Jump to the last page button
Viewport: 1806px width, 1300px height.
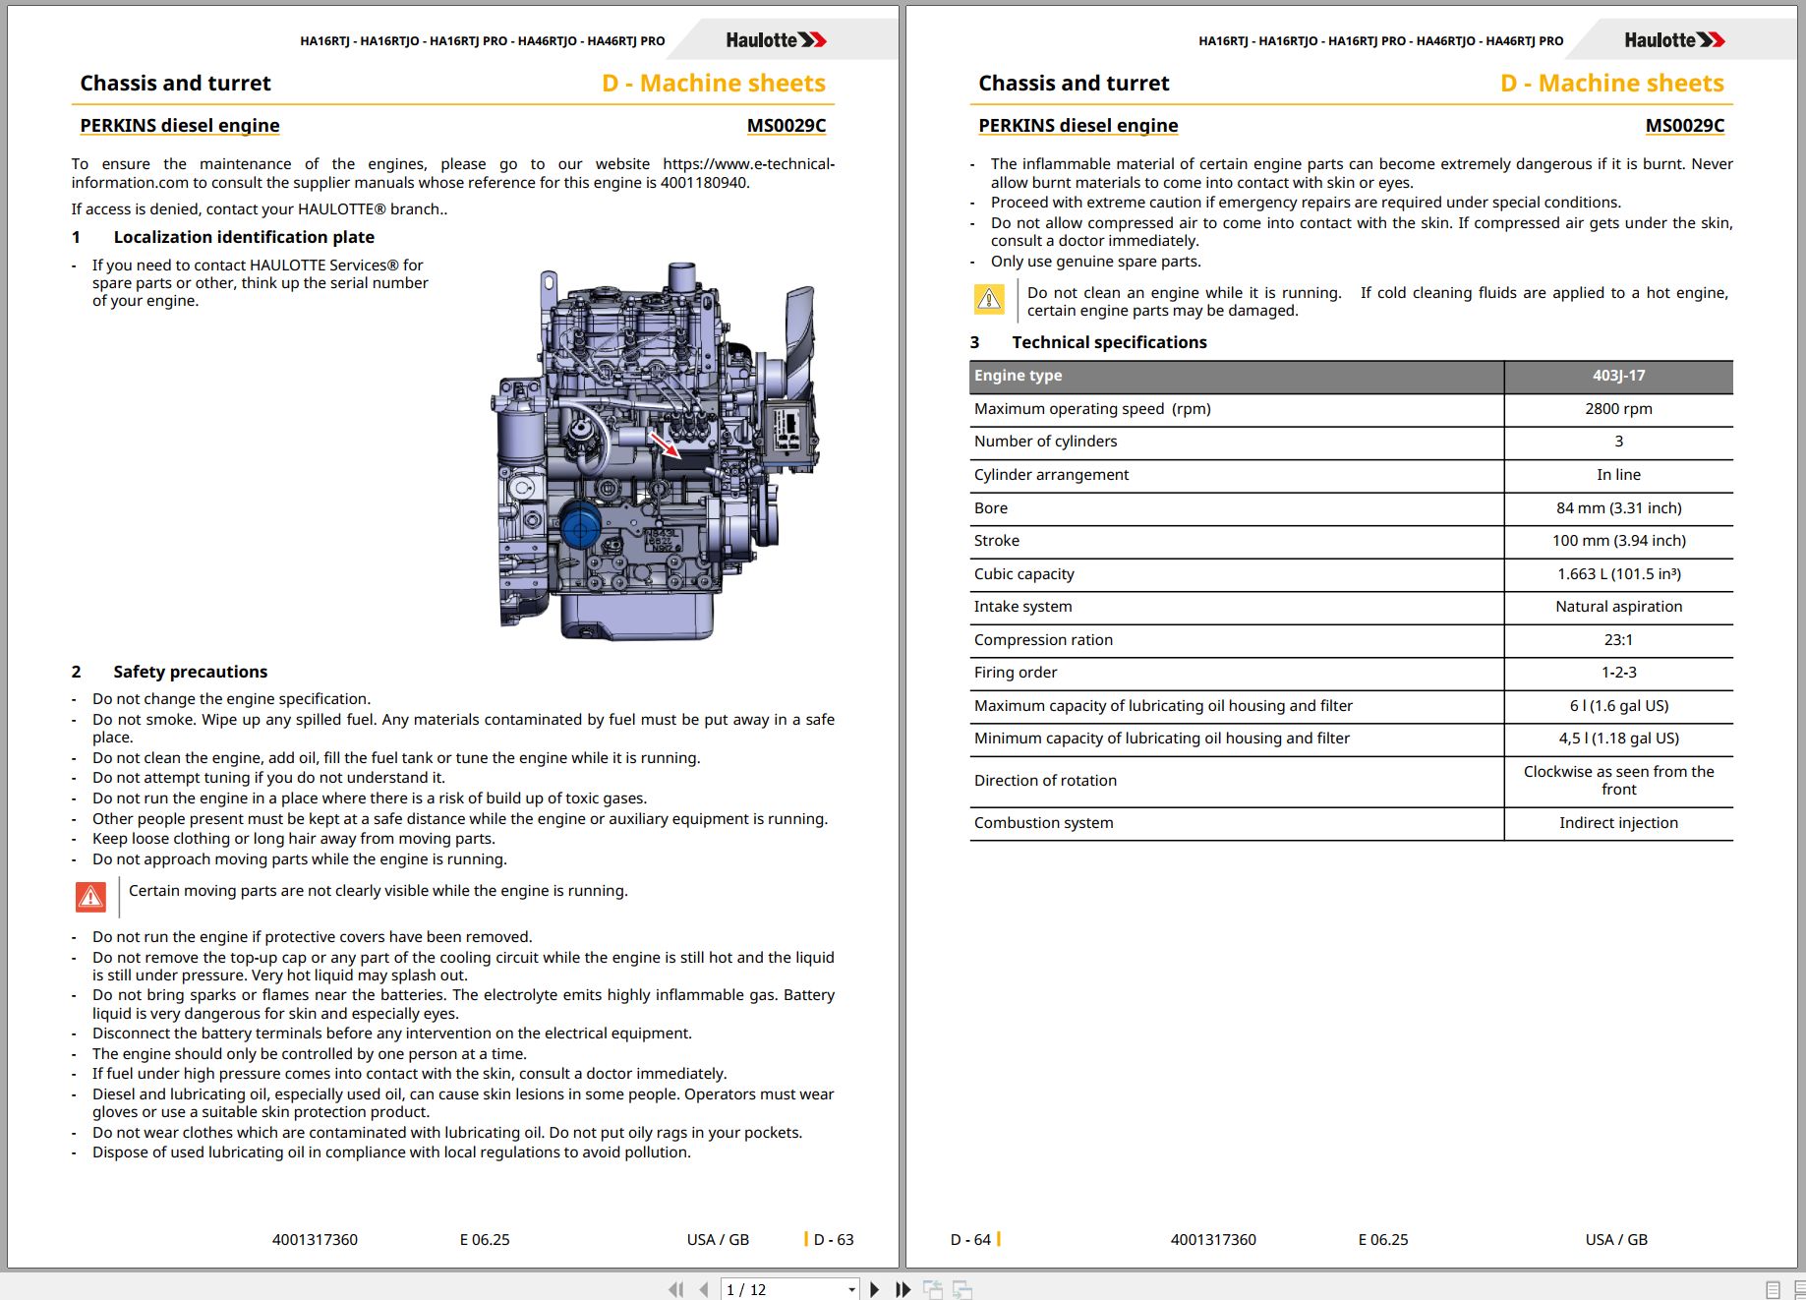click(903, 1289)
